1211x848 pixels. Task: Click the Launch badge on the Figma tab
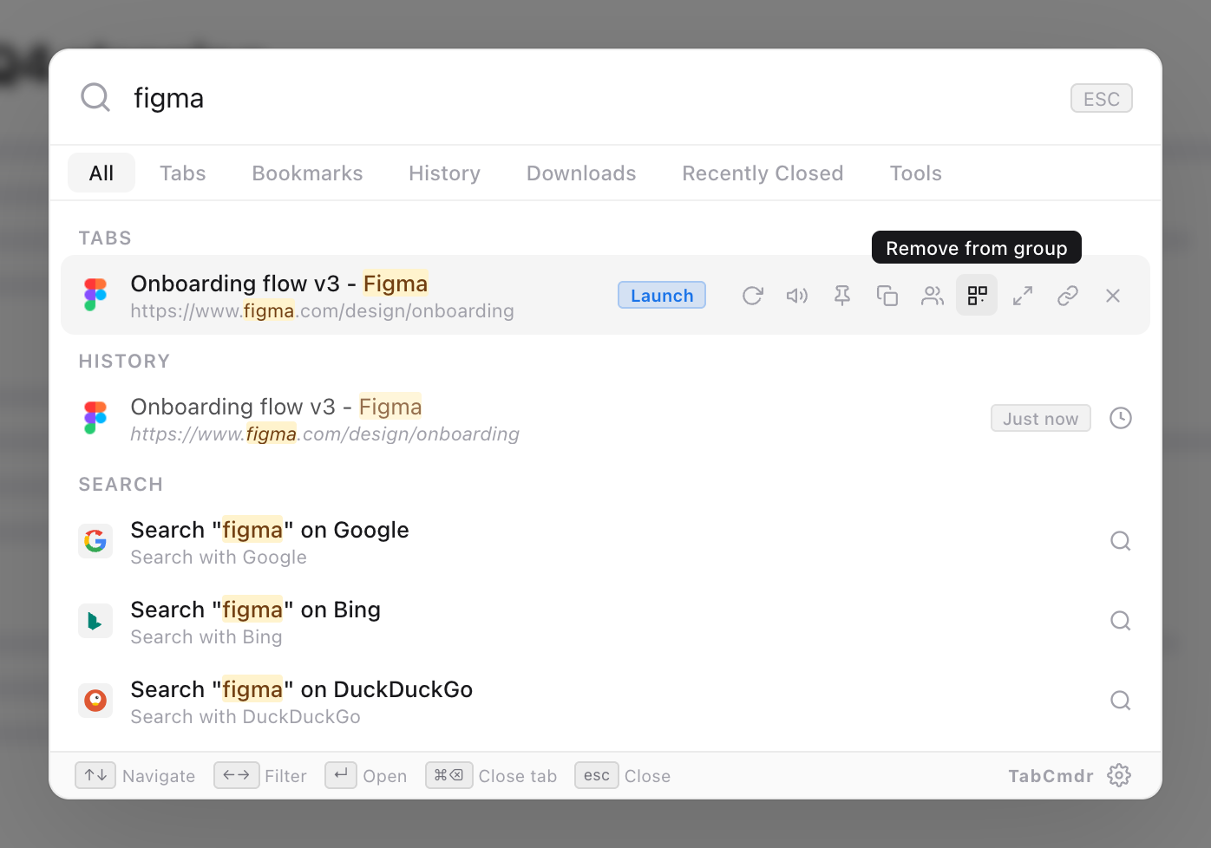coord(662,296)
